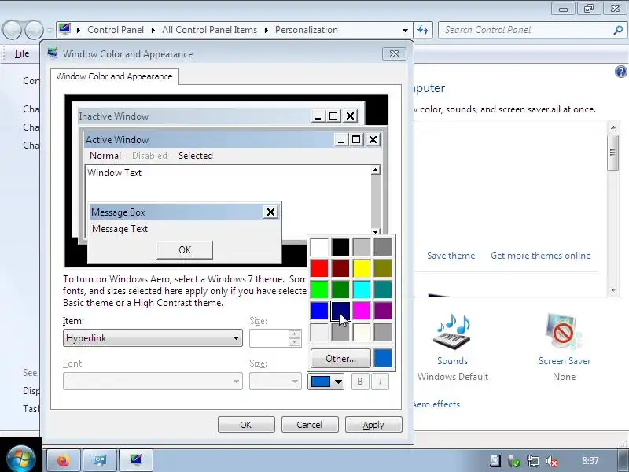Open the color picker dropdown arrow
Viewport: 629px width, 472px height.
click(x=338, y=382)
